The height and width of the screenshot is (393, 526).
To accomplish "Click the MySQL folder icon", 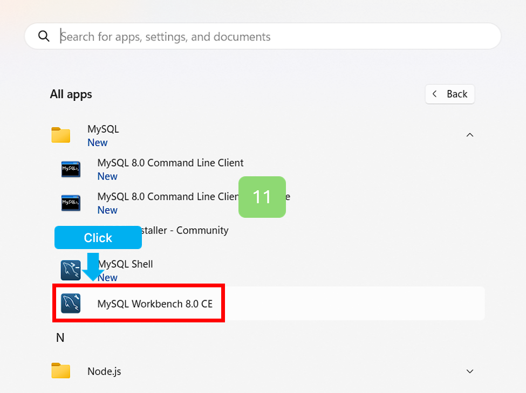I will (61, 135).
